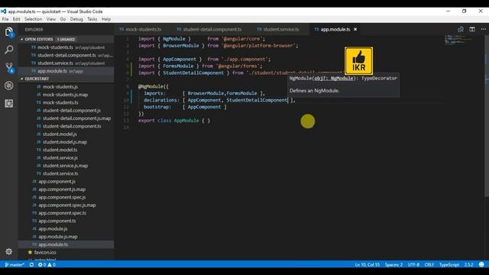Screen dimensions: 489x275
Task: Click the master branch indicator
Action: (15, 265)
